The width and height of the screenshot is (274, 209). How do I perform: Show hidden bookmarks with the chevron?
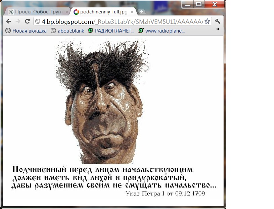[218, 29]
